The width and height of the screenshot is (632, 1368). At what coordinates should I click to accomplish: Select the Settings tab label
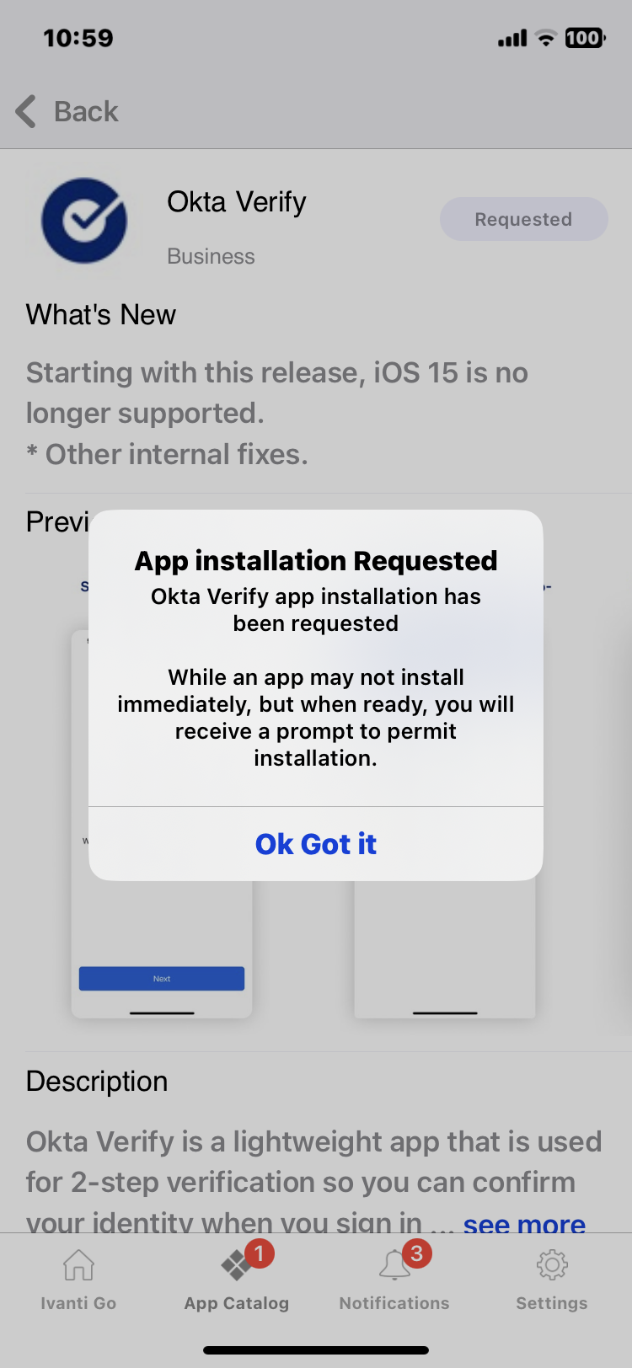[x=552, y=1303]
